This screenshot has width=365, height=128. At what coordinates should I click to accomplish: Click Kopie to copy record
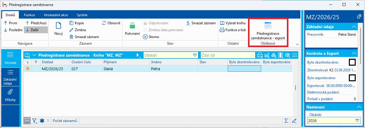77,23
